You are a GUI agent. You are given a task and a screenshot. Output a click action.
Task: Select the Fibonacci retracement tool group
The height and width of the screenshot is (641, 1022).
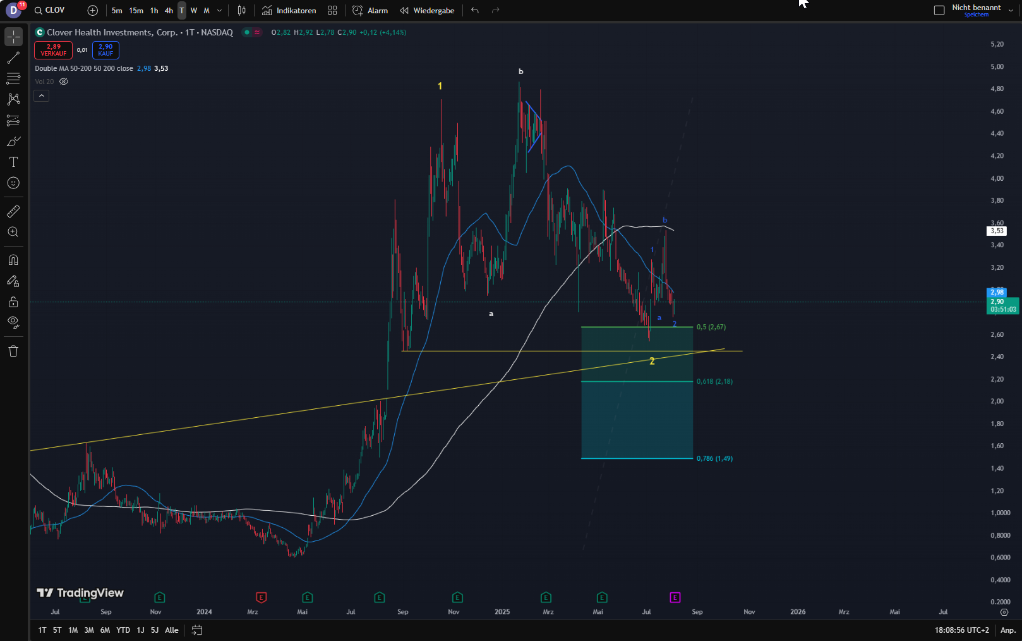(x=13, y=79)
